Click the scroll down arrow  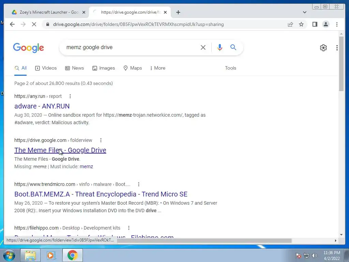[341, 235]
